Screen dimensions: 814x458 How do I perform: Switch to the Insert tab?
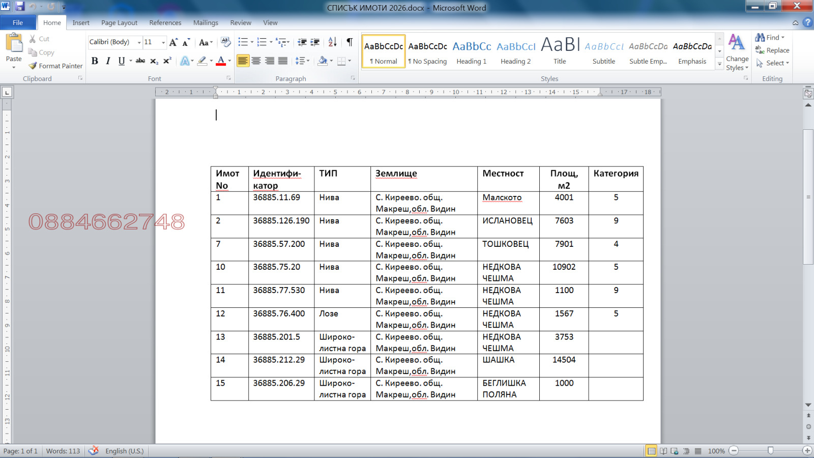point(81,22)
